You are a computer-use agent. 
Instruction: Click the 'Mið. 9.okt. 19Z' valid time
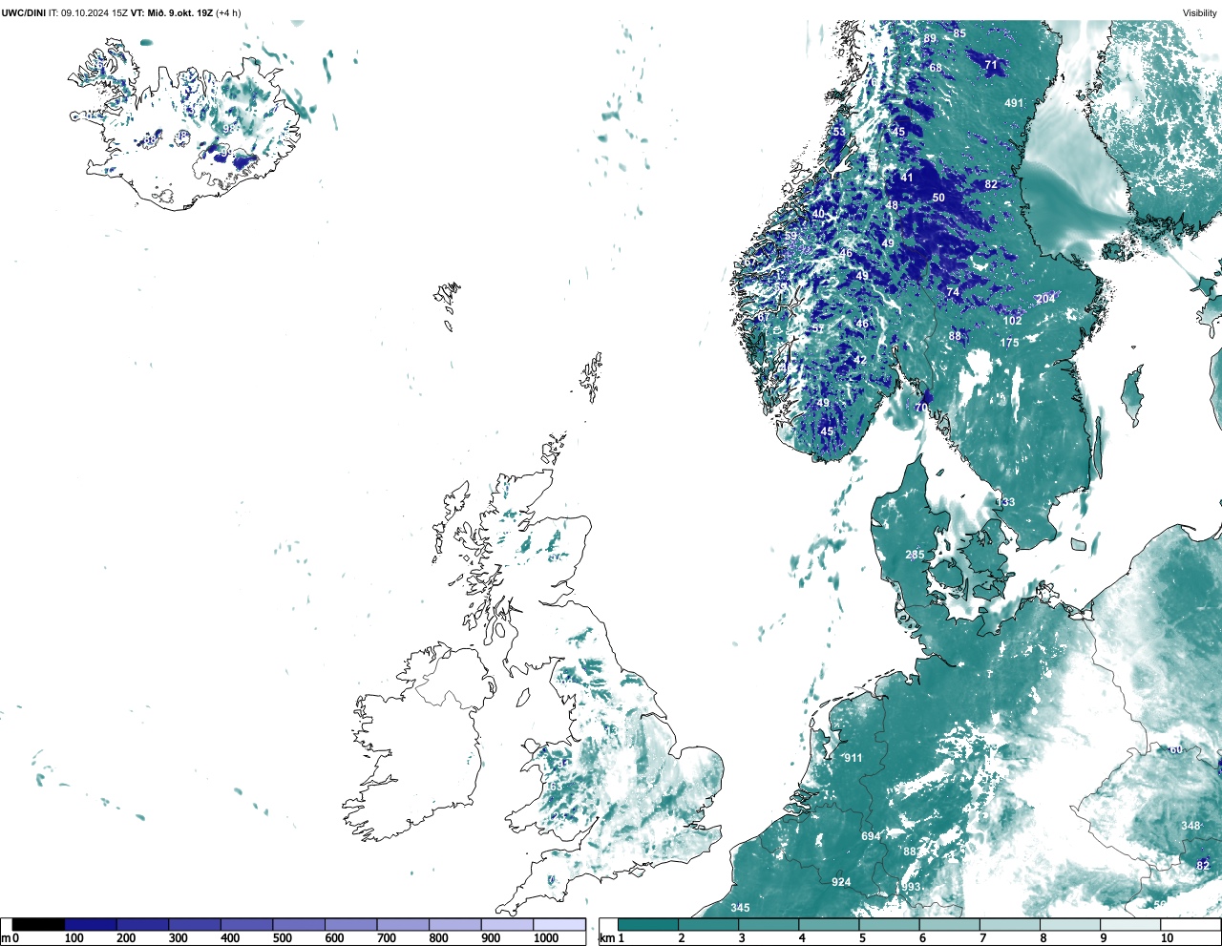(181, 12)
